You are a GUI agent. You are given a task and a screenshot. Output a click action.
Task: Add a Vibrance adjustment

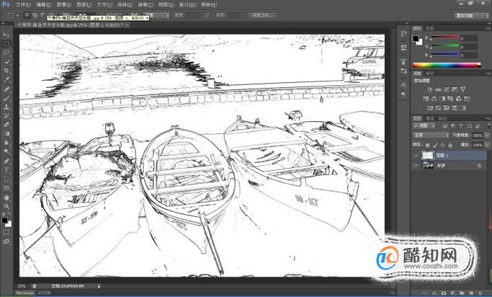tap(463, 89)
